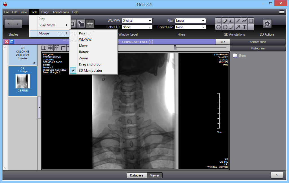Click the image grid layout icon
Image resolution: width=289 pixels, height=183 pixels.
click(44, 48)
